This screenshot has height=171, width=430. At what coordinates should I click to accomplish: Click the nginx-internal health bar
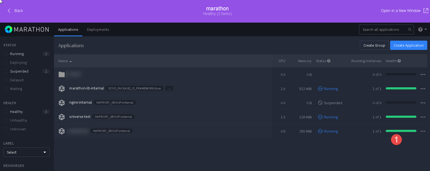tap(401, 103)
